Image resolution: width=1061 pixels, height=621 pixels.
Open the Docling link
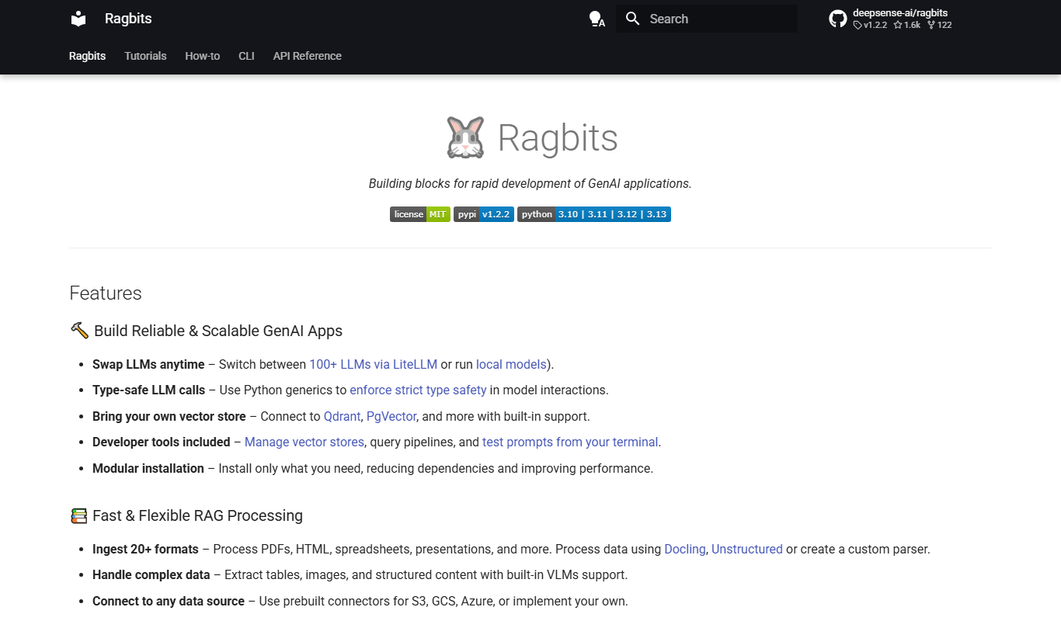coord(685,549)
